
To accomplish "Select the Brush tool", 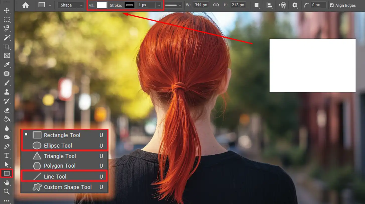I will tap(7, 83).
